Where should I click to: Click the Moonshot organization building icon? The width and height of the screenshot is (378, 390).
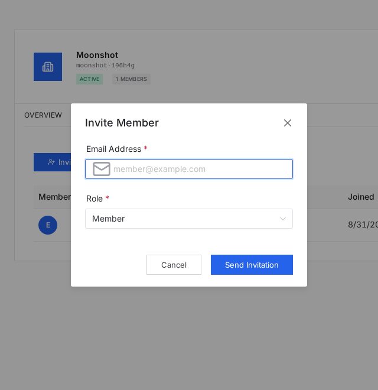coord(48,67)
